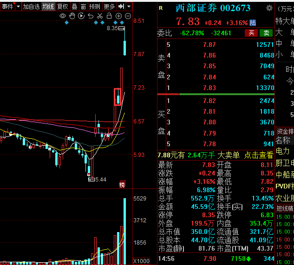Click the 跌停 limit-down value 6.83
The width and height of the screenshot is (294, 265).
[x=267, y=215]
